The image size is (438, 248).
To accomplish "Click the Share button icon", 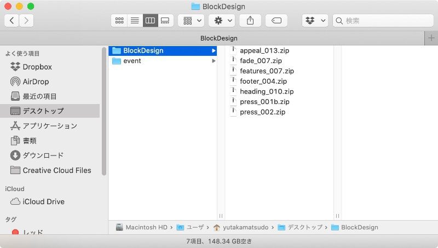I will point(250,21).
